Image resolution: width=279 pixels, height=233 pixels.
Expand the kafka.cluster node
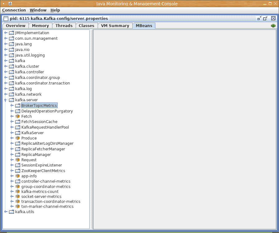tap(6, 66)
